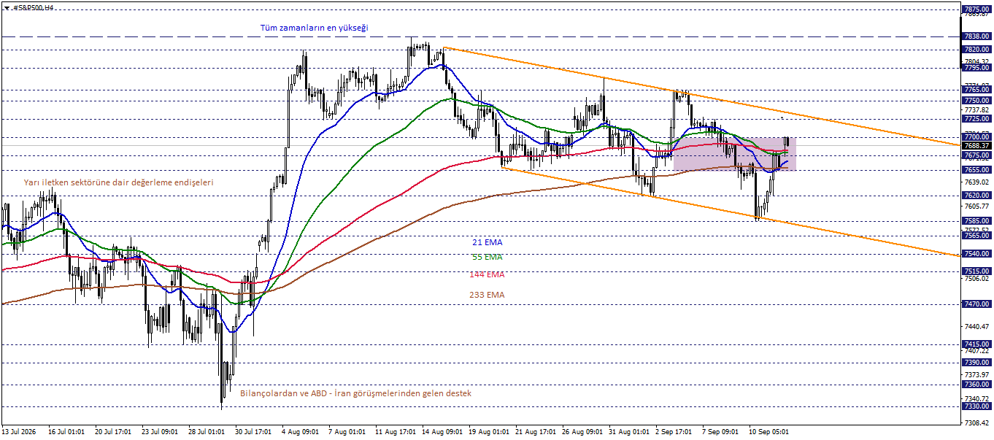994x440 pixels.
Task: Select the 'Yarı iletken sektörüne dair değerleme endişeleri' label
Action: [x=119, y=182]
